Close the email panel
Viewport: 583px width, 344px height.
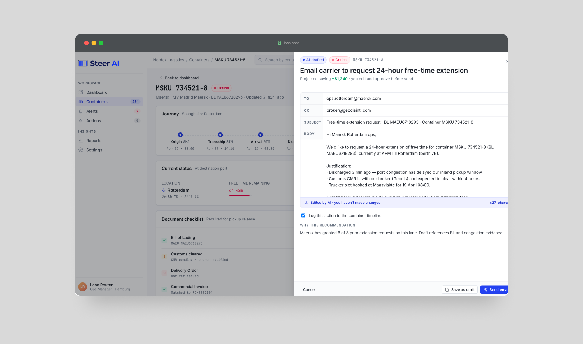pyautogui.click(x=507, y=61)
